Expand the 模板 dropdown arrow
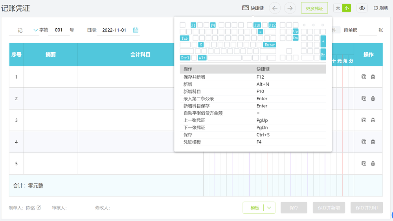Viewport: 393px width, 221px height. (x=269, y=208)
